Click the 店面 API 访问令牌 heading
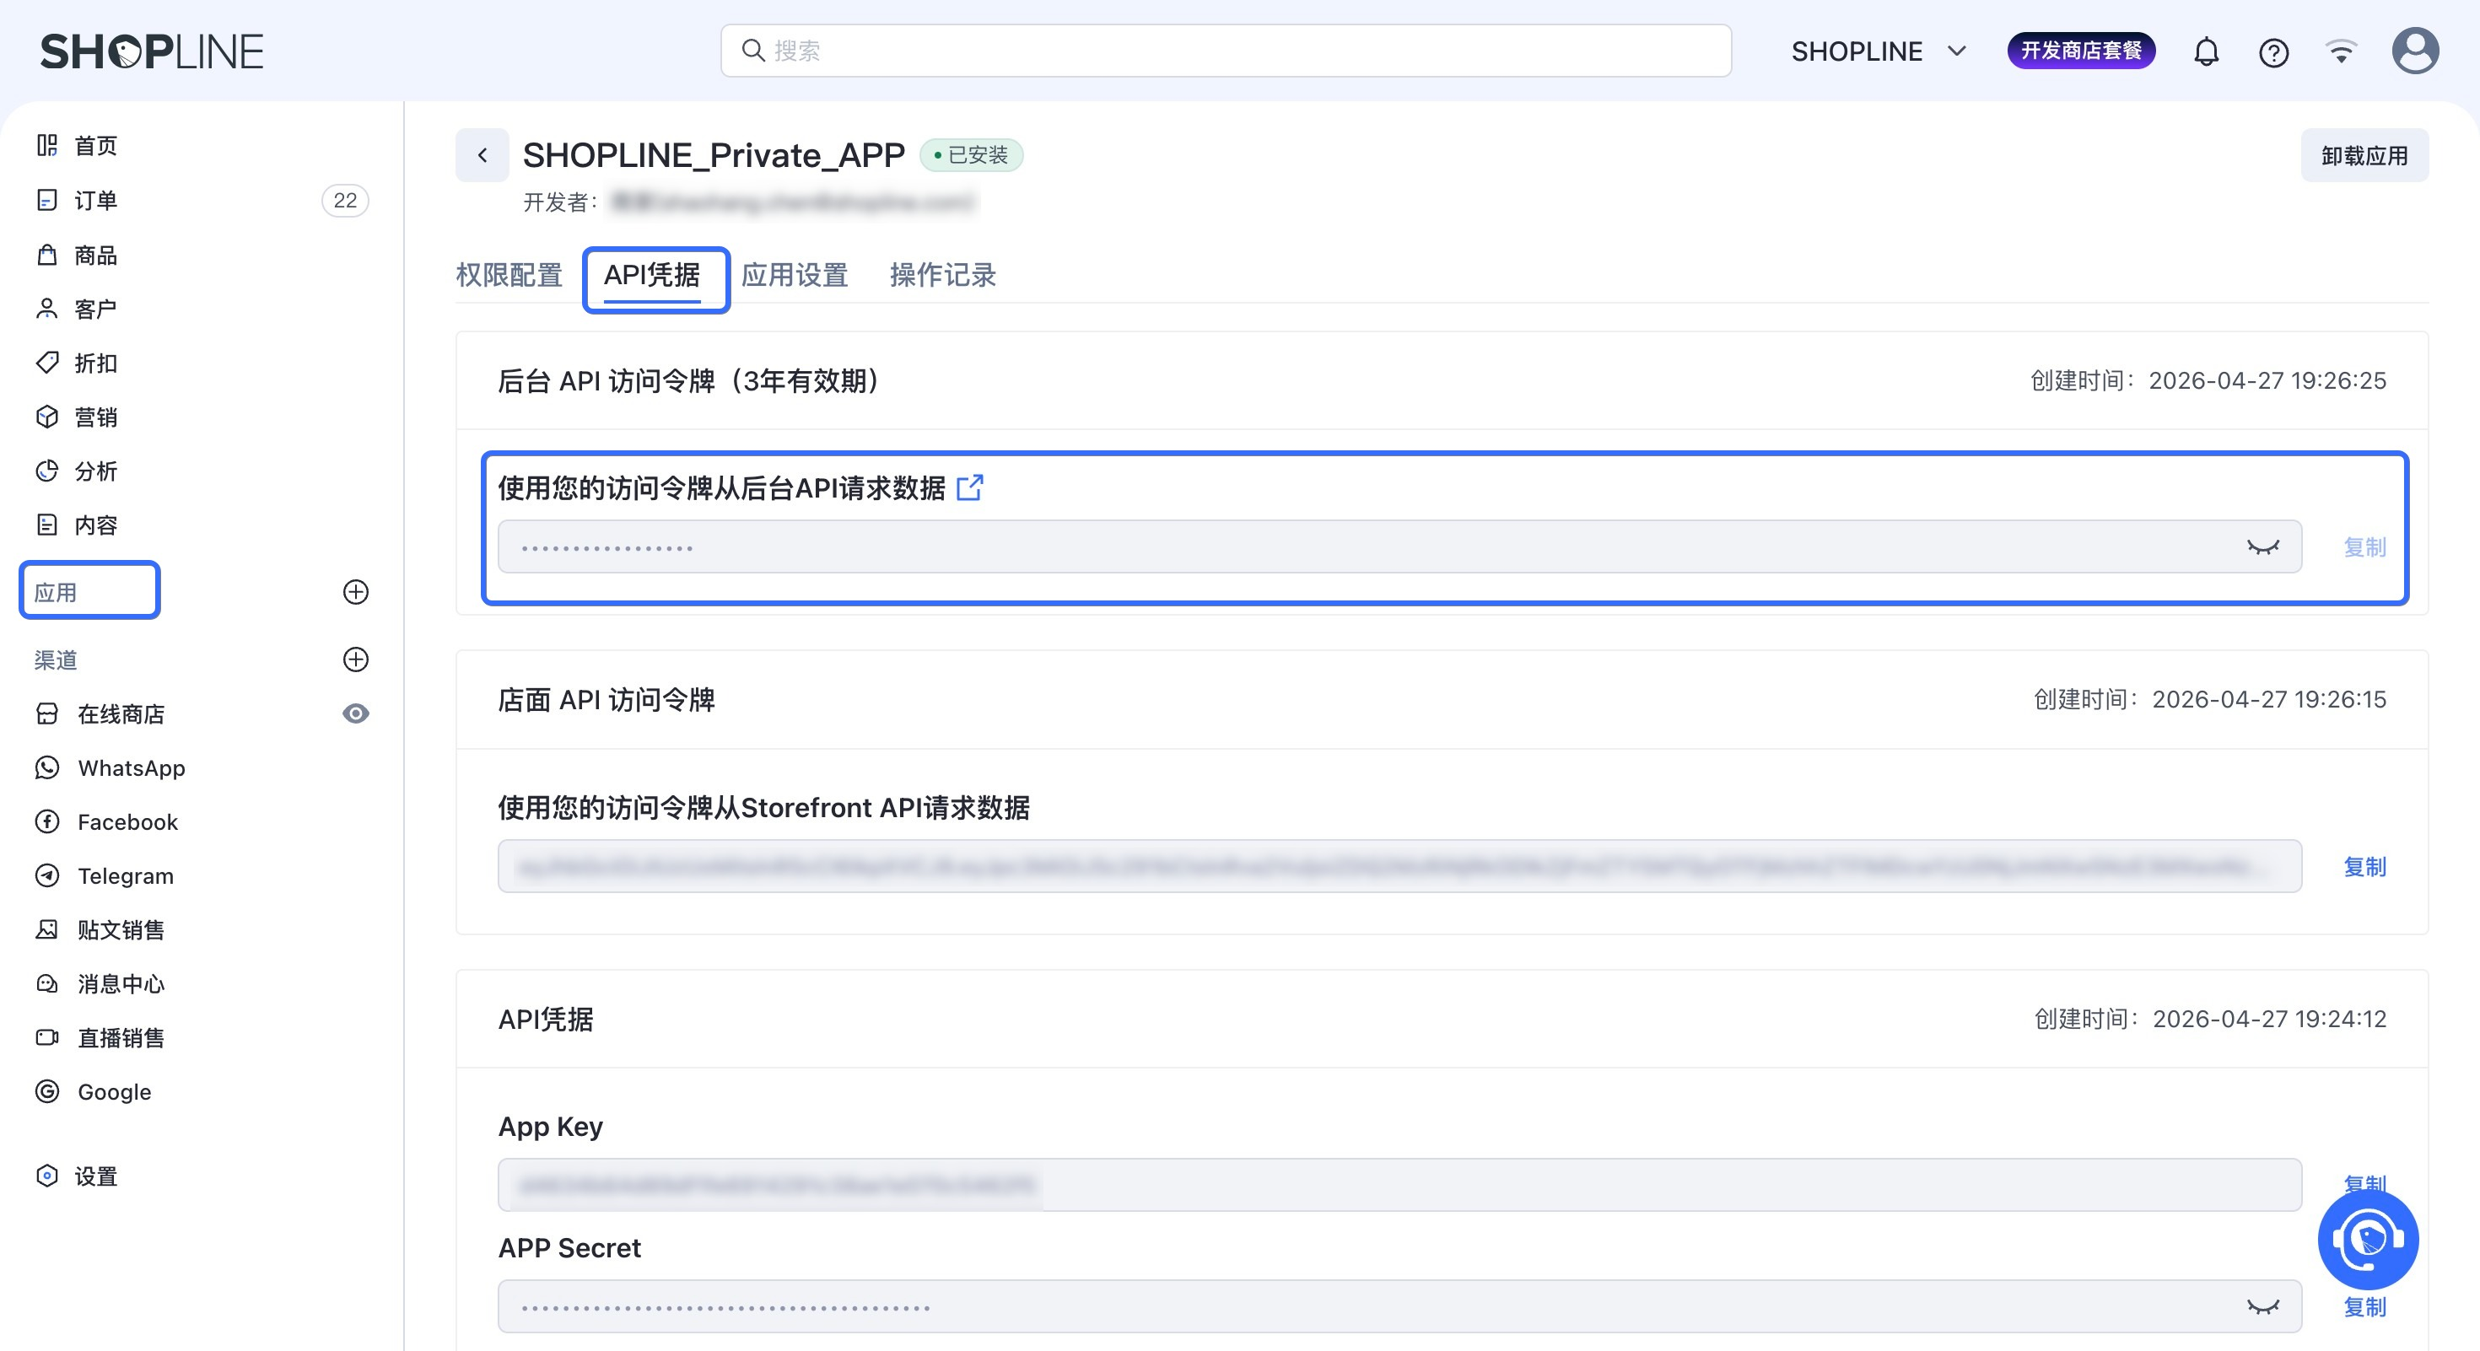 point(607,700)
